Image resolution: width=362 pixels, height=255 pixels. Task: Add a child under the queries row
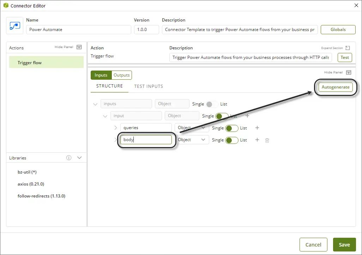tap(257, 128)
